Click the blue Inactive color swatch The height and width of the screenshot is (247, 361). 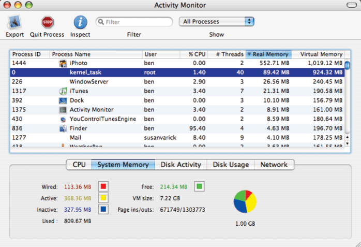(103, 209)
